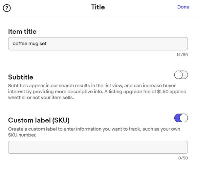Screen dimensions: 197x175
Task: Place cursor on "coffee mug set" text
Action: click(x=30, y=44)
